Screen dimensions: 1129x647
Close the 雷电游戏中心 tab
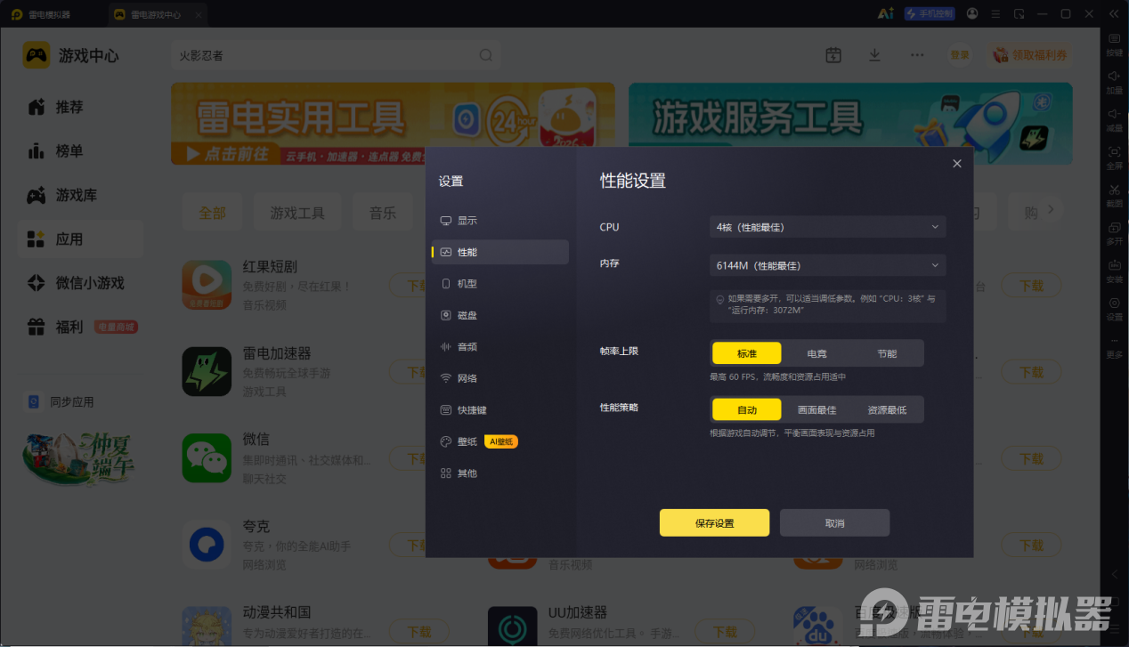pos(197,14)
